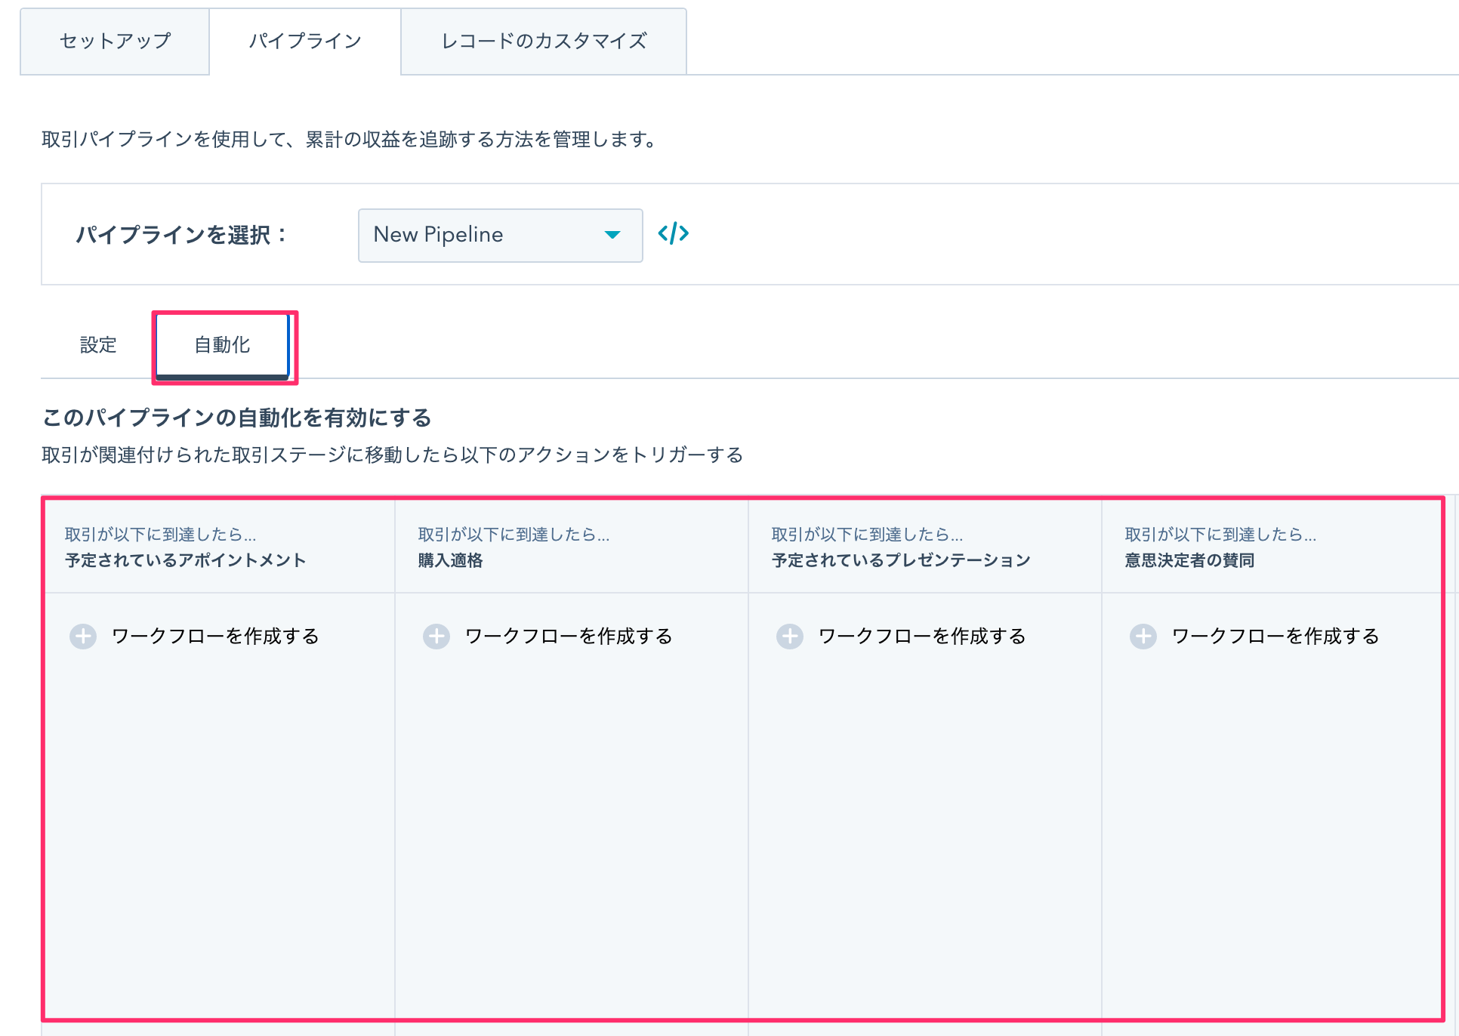Create workflow for 意思決定者の賛同 stage

pos(1275,636)
